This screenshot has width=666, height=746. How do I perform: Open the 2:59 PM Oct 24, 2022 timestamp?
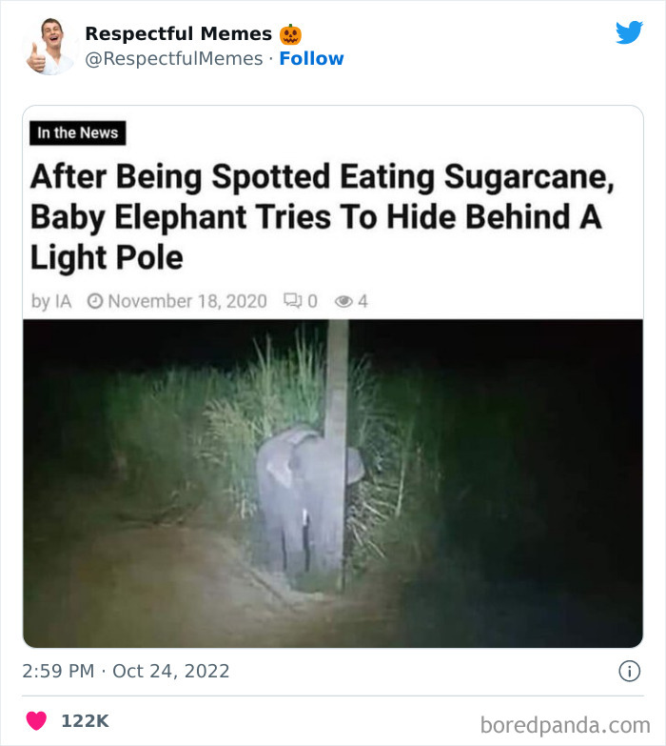point(126,671)
